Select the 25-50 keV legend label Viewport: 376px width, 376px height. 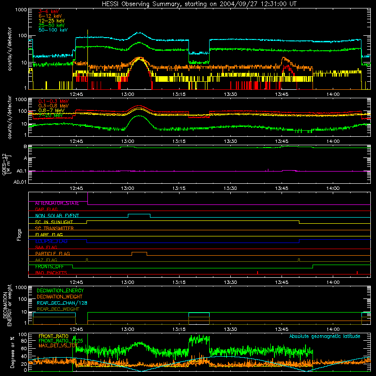(52, 25)
